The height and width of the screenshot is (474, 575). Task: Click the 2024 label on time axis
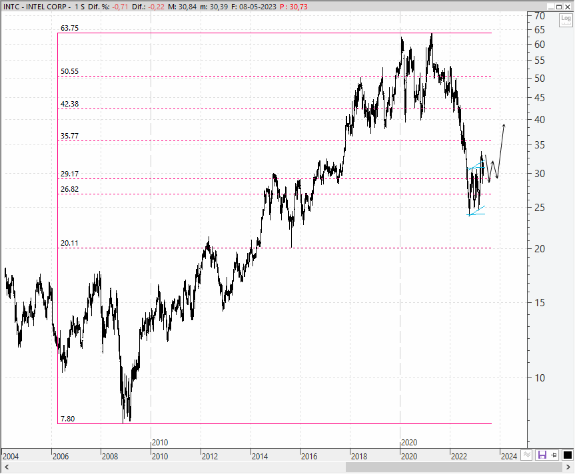pyautogui.click(x=509, y=457)
